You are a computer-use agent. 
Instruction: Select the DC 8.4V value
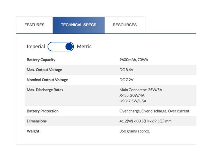tap(126, 70)
